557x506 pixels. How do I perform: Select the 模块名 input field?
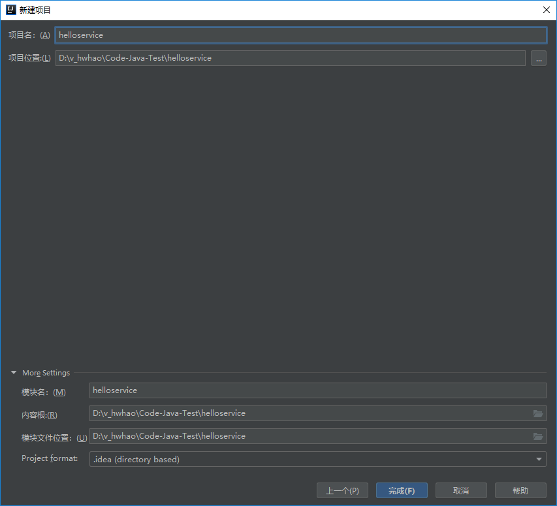(317, 390)
